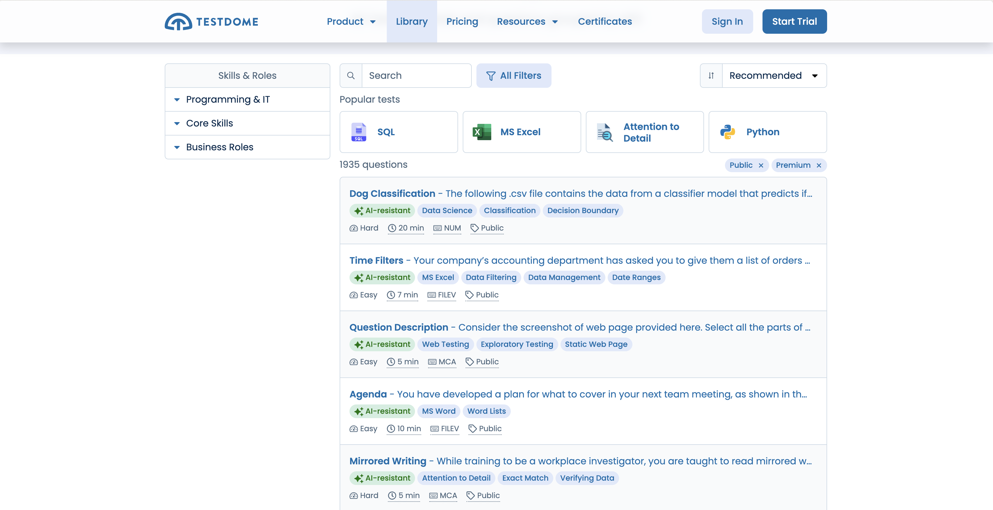Click AI-resistant badge on Question Description
Image resolution: width=993 pixels, height=510 pixels.
click(x=382, y=344)
